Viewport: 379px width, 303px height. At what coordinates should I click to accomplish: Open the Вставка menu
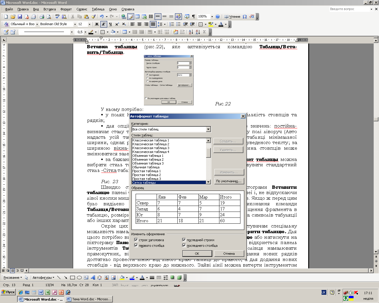tap(49, 9)
